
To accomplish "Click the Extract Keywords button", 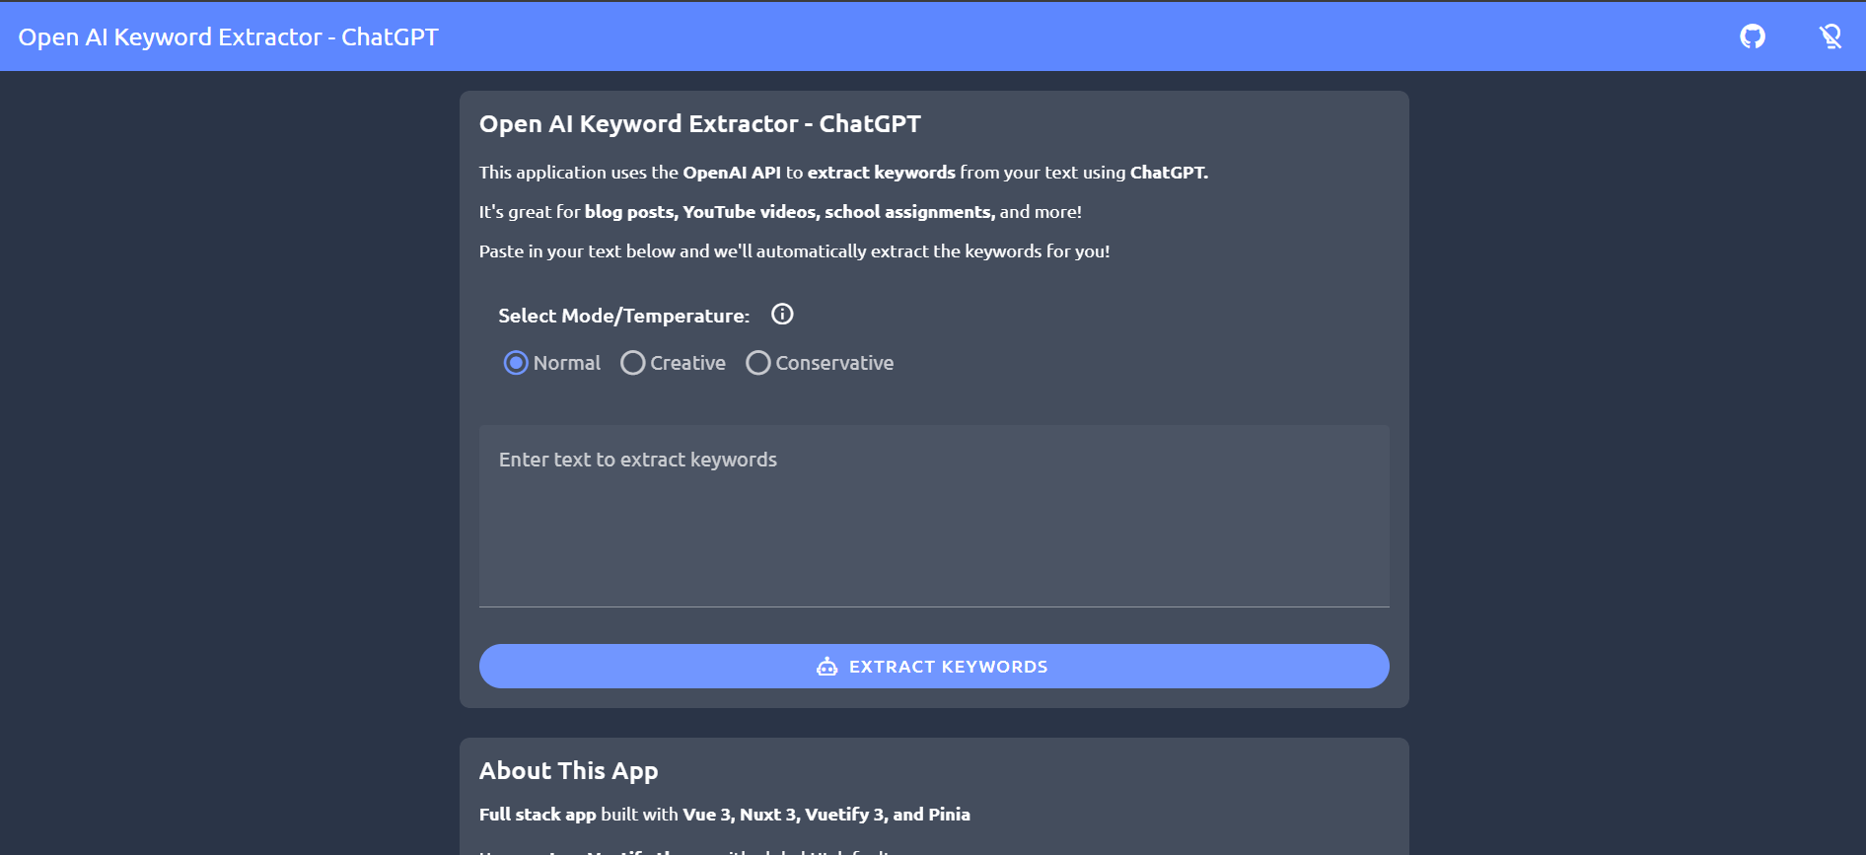I will (x=934, y=667).
